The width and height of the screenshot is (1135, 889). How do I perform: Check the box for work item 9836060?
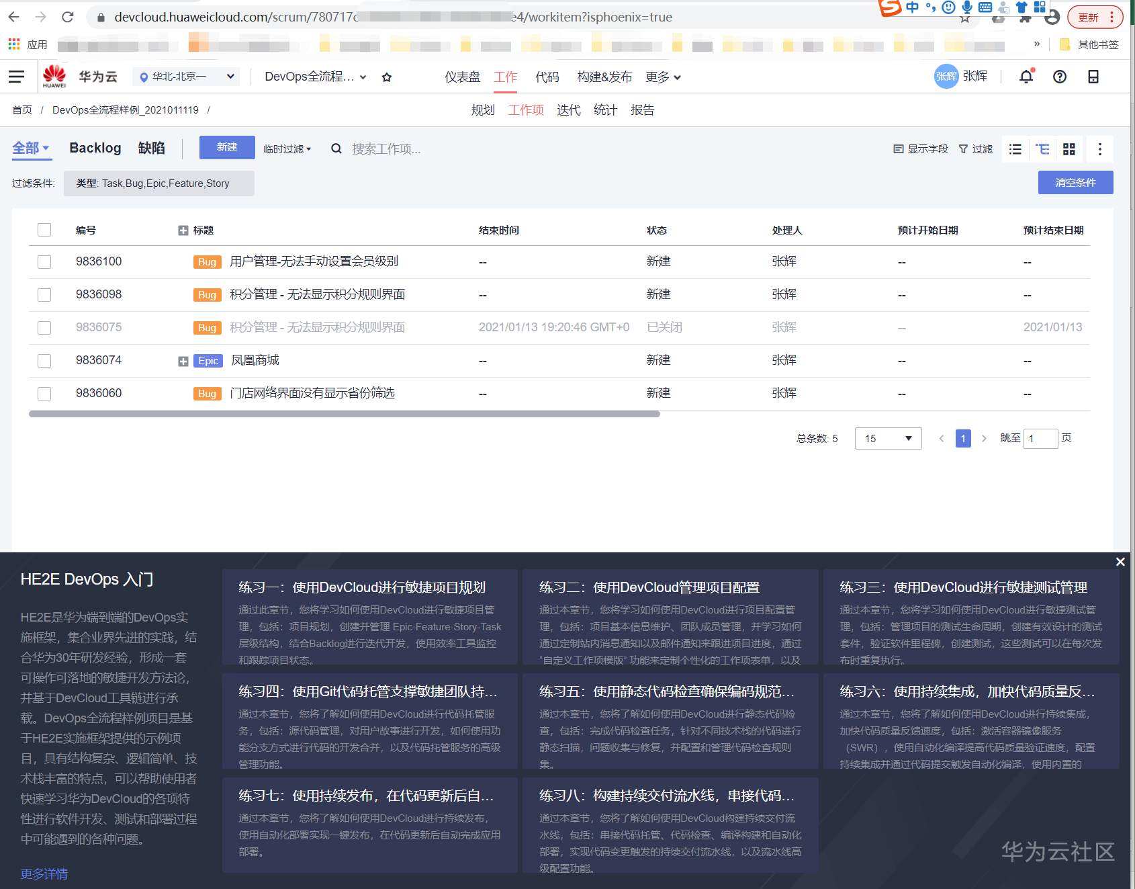click(44, 394)
